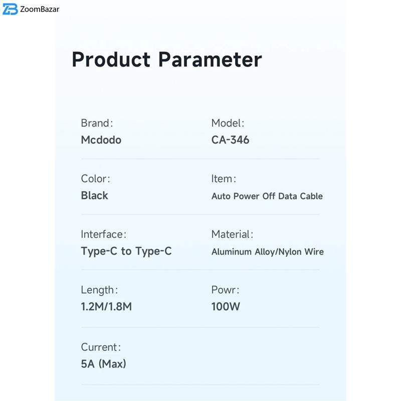Viewport: 401px width, 401px height.
Task: Click the Product Parameter heading
Action: point(166,59)
